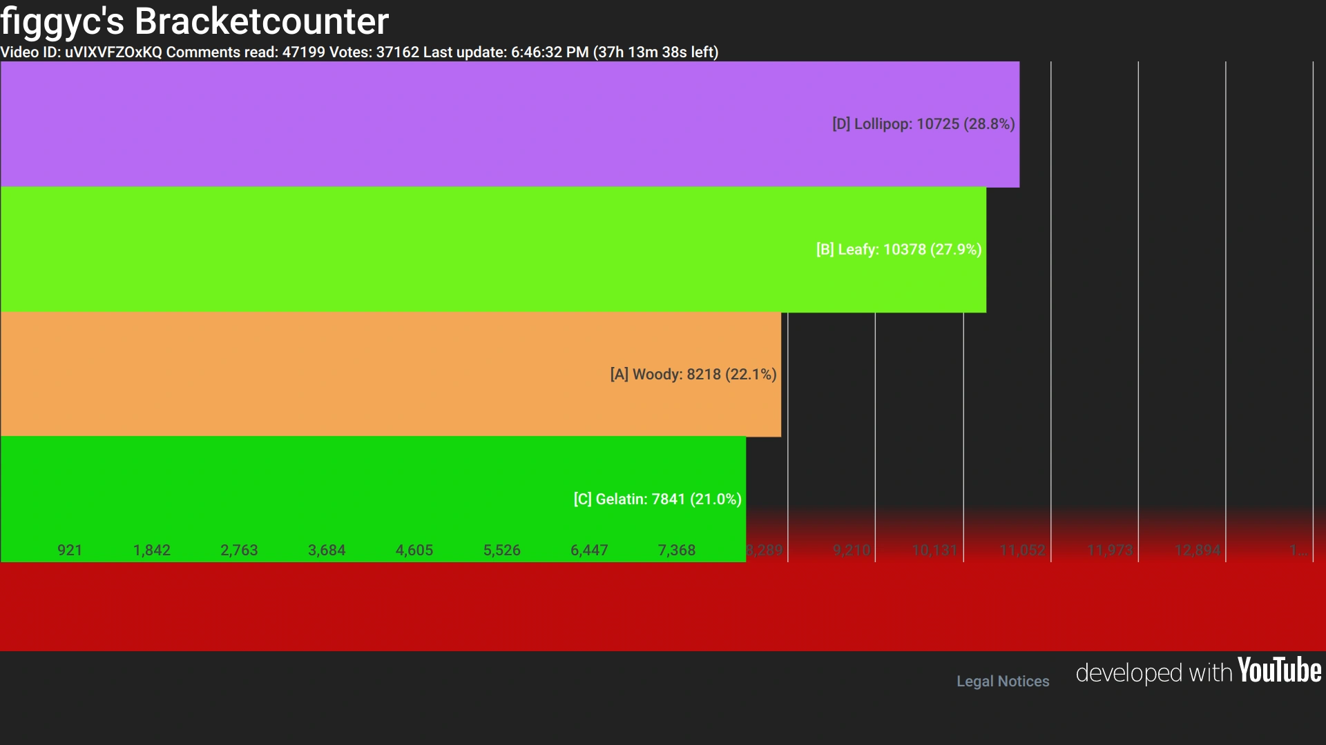This screenshot has width=1326, height=745.
Task: Click the 921 axis tick label
Action: click(x=70, y=550)
